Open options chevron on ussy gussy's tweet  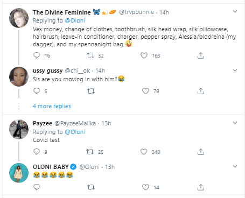pyautogui.click(x=235, y=70)
